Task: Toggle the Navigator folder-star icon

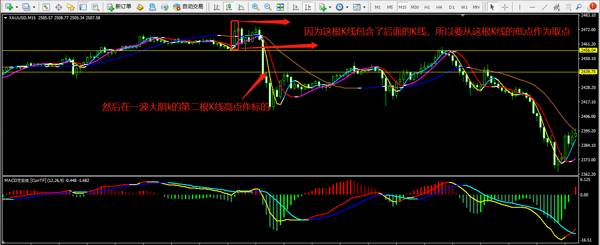Action: coord(70,7)
